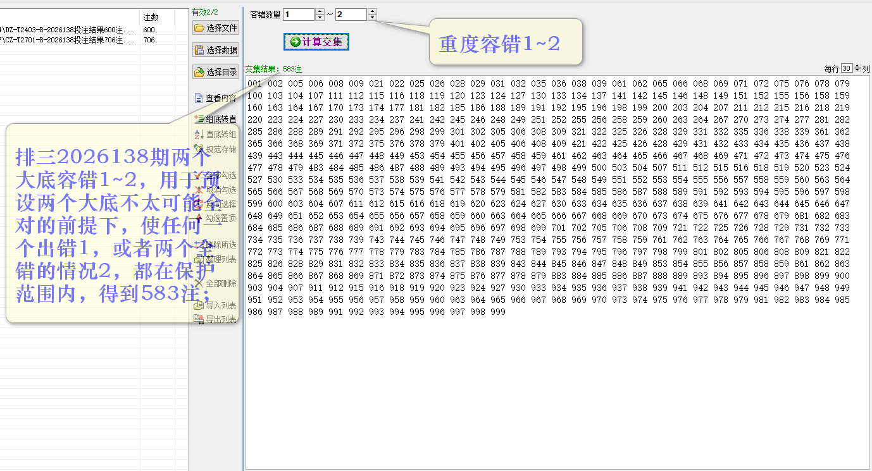872x471 pixels.
Task: Click number 079 in results
Action: [842, 83]
